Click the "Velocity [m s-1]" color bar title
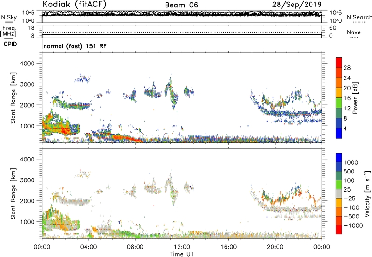Viewport: 372px width, 257px height. pyautogui.click(x=367, y=193)
